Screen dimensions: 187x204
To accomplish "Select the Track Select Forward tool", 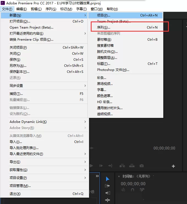I will tap(107, 186).
